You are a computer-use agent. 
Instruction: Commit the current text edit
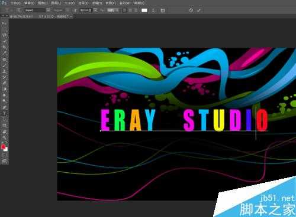(199, 10)
